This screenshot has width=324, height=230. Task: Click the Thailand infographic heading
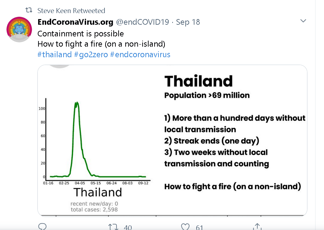199,81
